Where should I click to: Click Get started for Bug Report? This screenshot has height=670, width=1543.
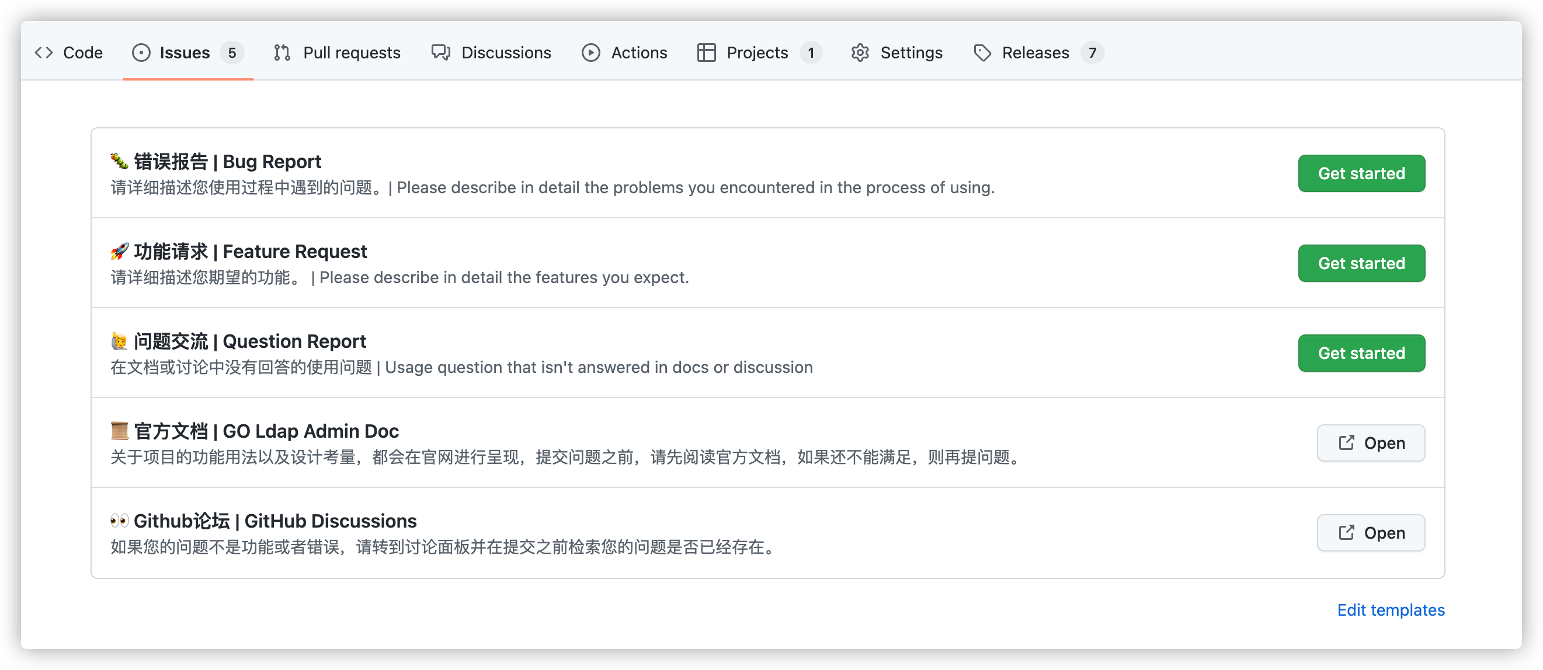[x=1361, y=173]
